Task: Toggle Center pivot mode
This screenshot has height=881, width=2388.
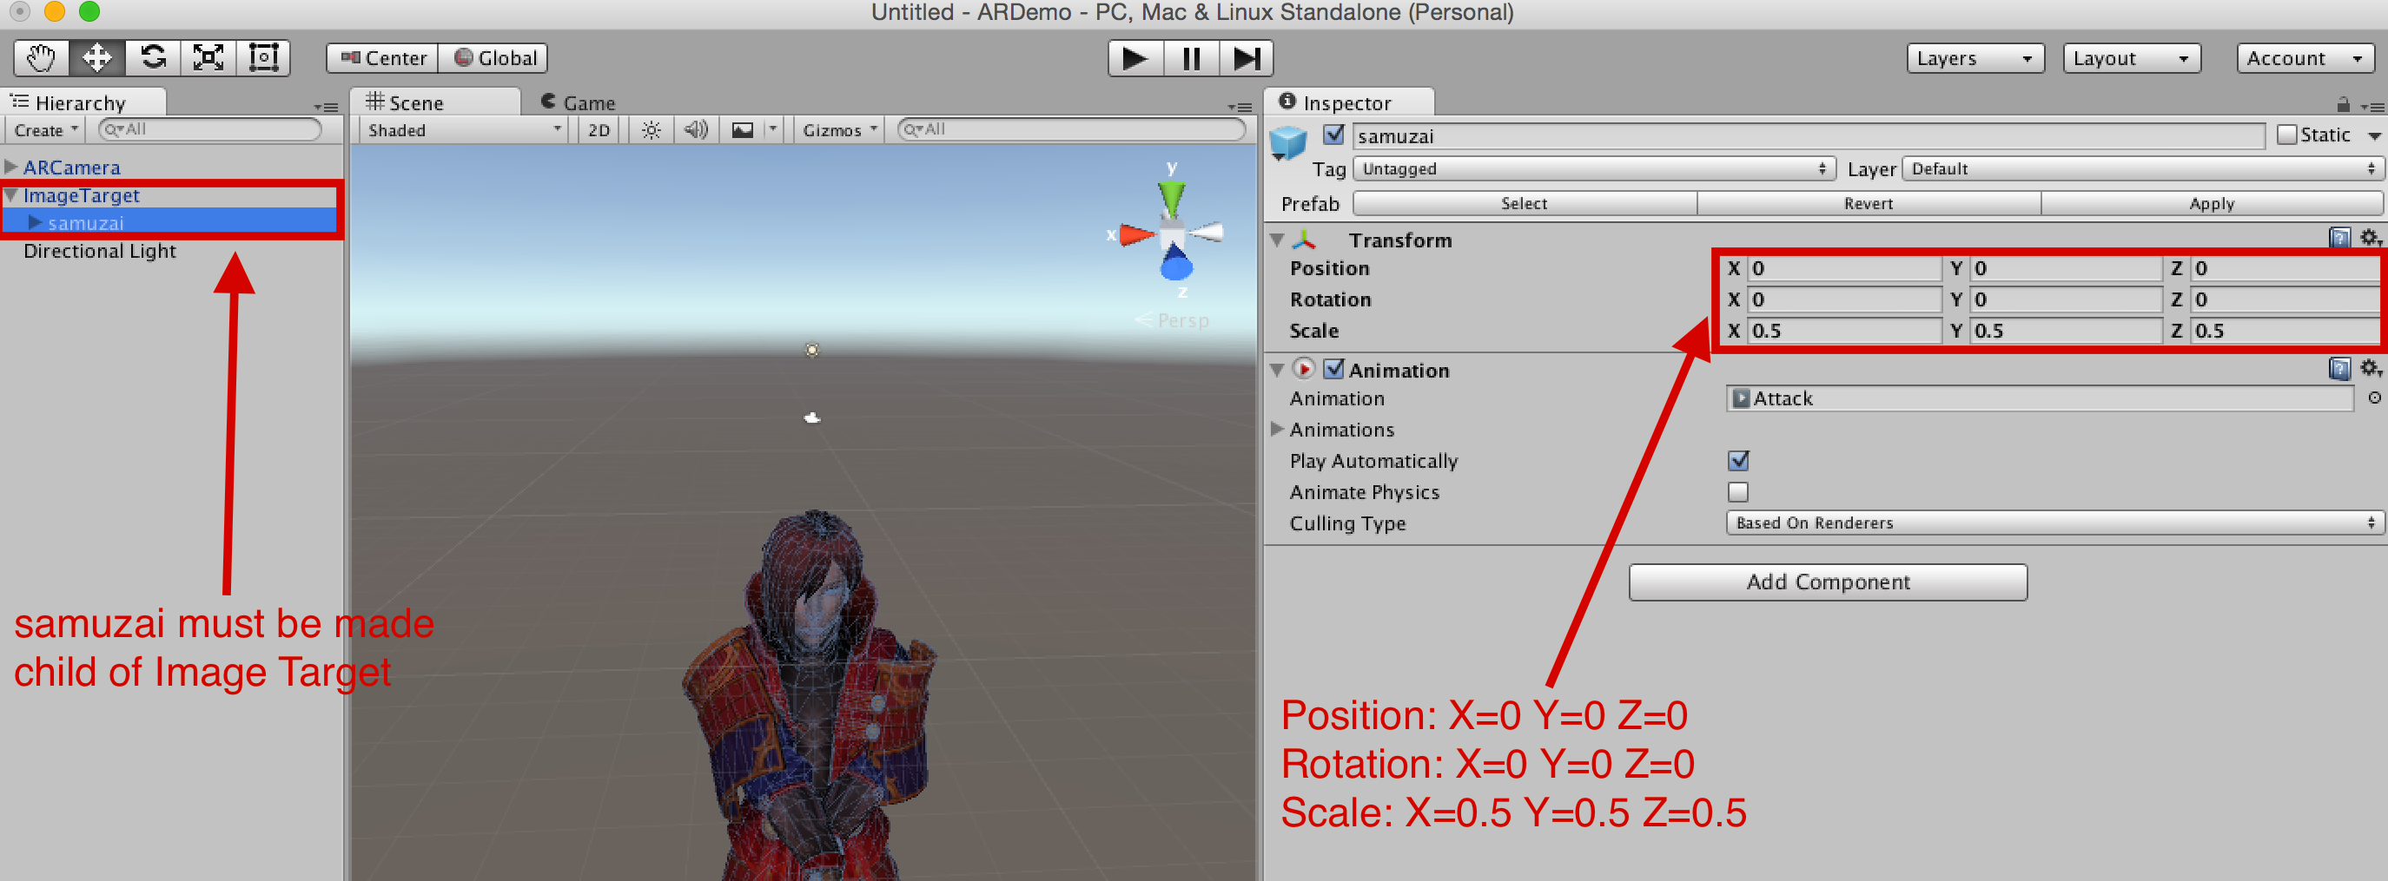Action: 382,58
